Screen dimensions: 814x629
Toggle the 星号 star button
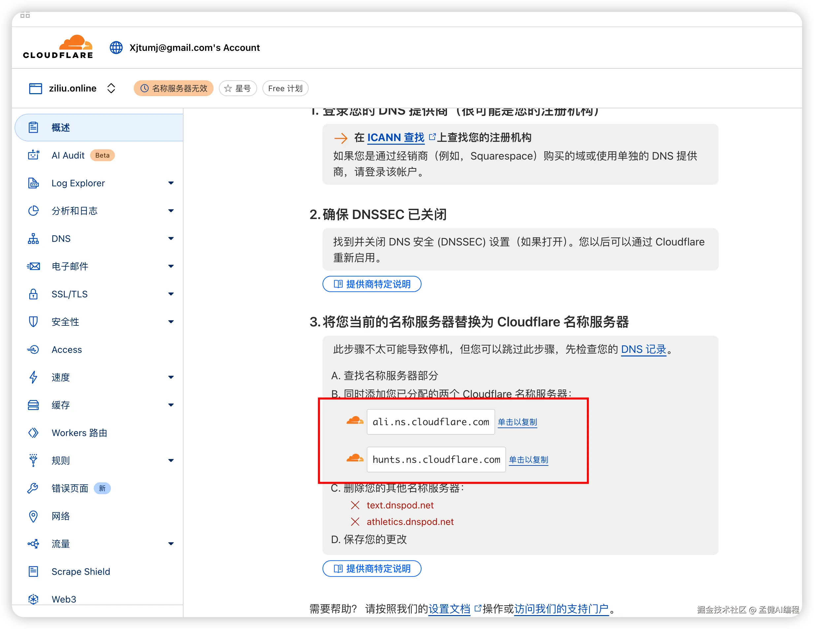coord(238,89)
